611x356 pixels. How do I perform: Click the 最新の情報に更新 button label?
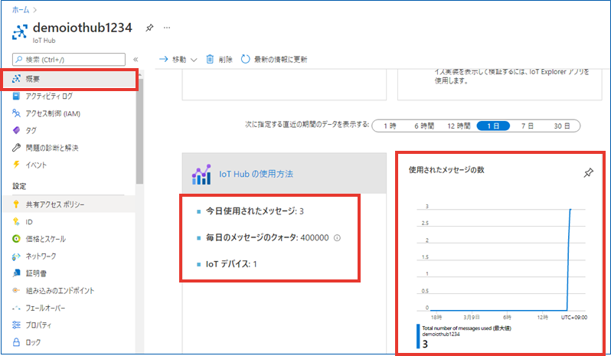(280, 60)
